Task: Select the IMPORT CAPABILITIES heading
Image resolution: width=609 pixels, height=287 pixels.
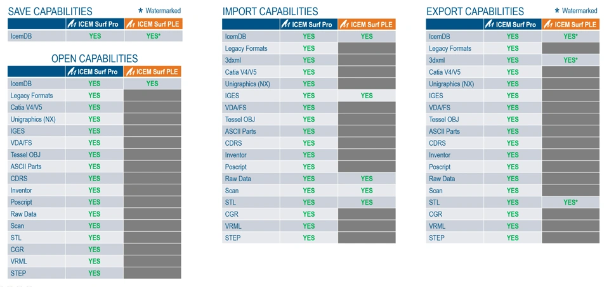Action: coord(270,11)
